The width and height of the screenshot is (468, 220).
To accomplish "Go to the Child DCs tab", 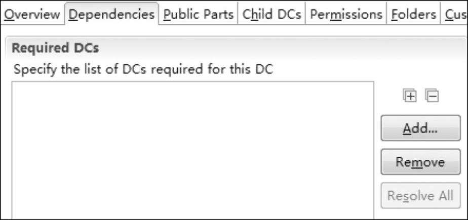I will [271, 14].
